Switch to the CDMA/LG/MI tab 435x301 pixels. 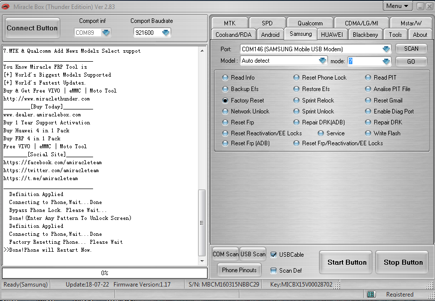361,23
